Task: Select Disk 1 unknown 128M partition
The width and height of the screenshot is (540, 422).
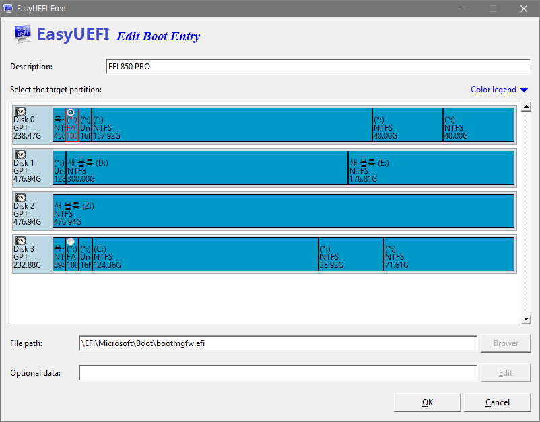Action: tap(59, 168)
